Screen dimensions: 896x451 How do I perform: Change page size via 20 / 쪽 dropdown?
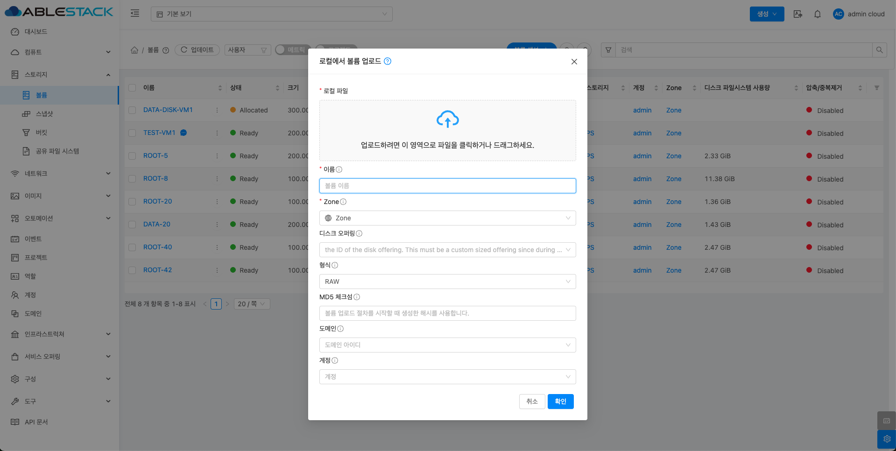click(x=252, y=304)
